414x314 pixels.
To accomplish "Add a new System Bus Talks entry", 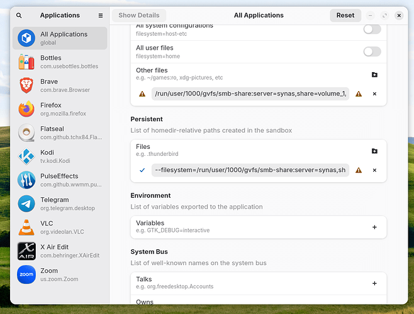I will click(374, 283).
